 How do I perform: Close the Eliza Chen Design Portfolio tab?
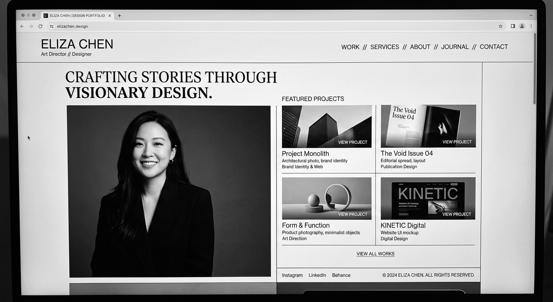[x=110, y=16]
